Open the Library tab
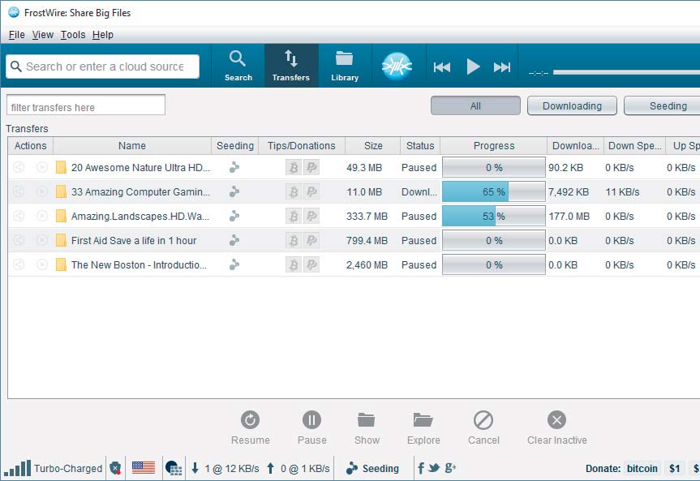Image resolution: width=700 pixels, height=481 pixels. [345, 66]
